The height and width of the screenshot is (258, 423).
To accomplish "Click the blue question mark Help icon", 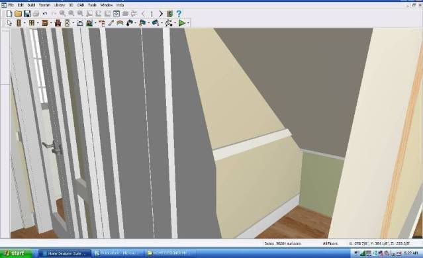I will click(179, 13).
